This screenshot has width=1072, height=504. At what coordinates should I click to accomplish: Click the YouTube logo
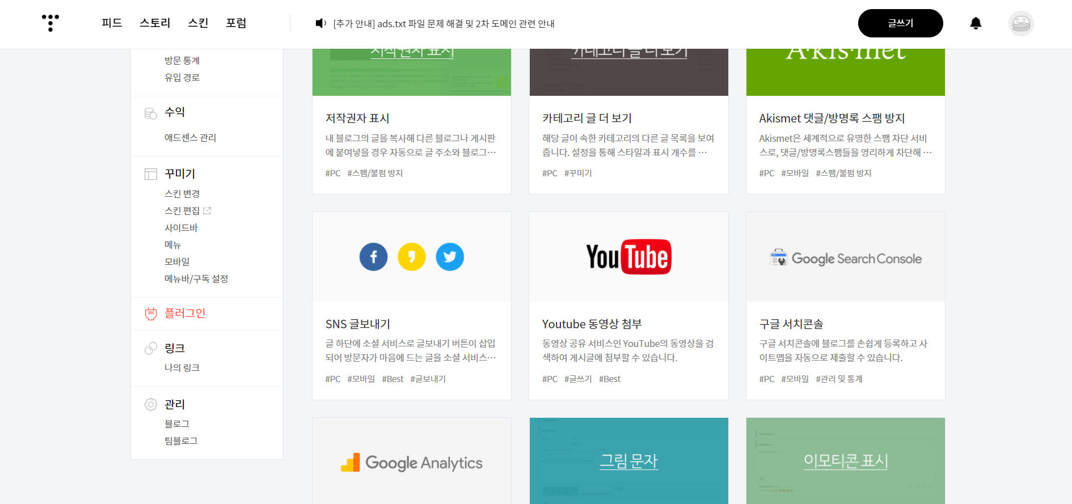click(628, 257)
